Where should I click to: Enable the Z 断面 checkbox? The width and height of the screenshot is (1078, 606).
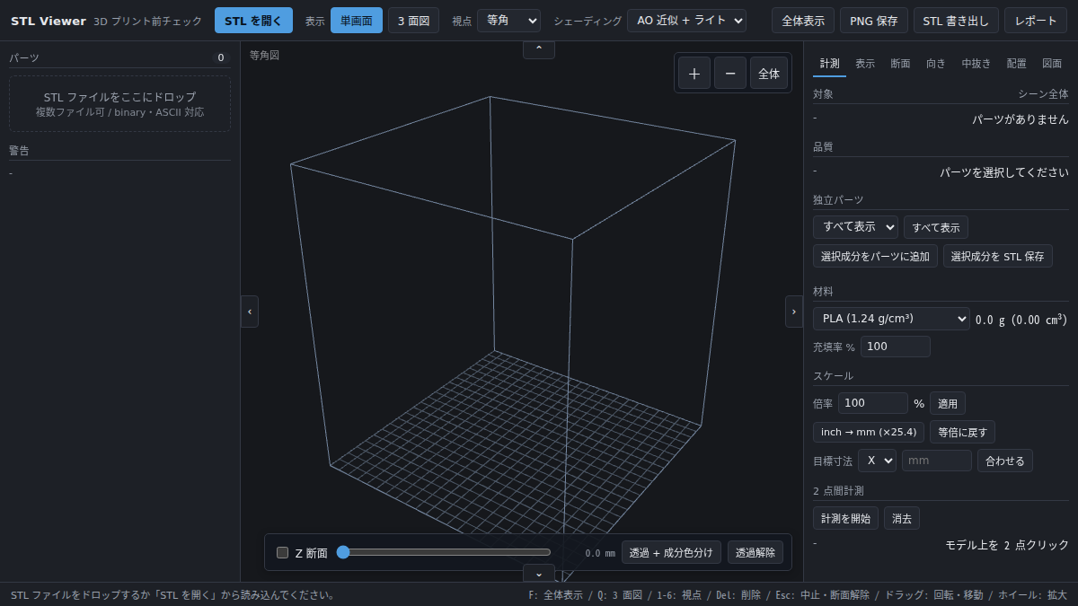click(x=282, y=553)
